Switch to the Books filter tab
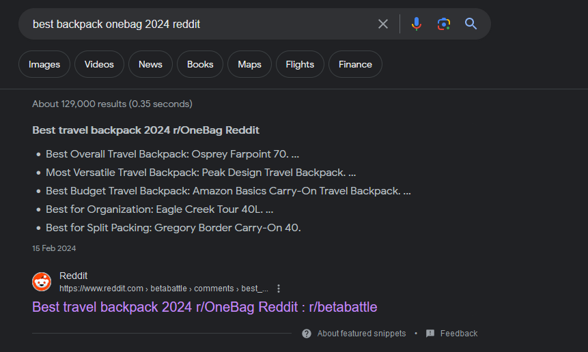The image size is (588, 352). (200, 64)
